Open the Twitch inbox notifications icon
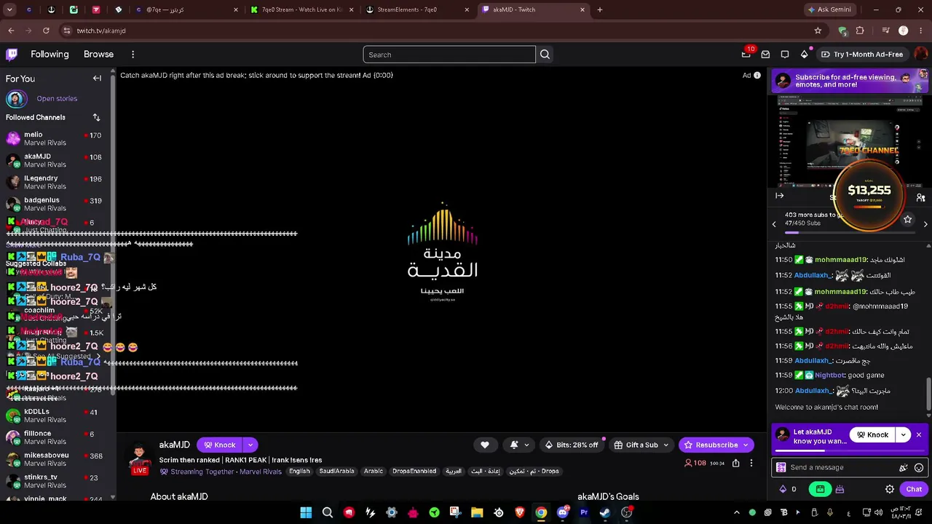 [x=765, y=55]
